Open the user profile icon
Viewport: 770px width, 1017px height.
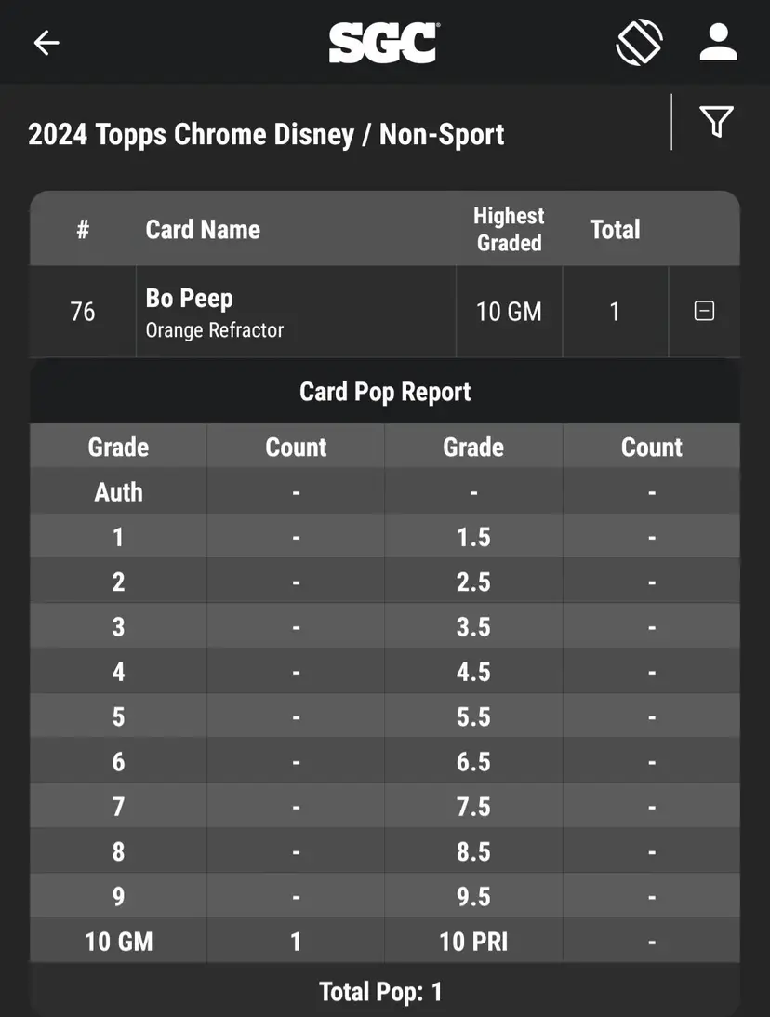(x=718, y=43)
